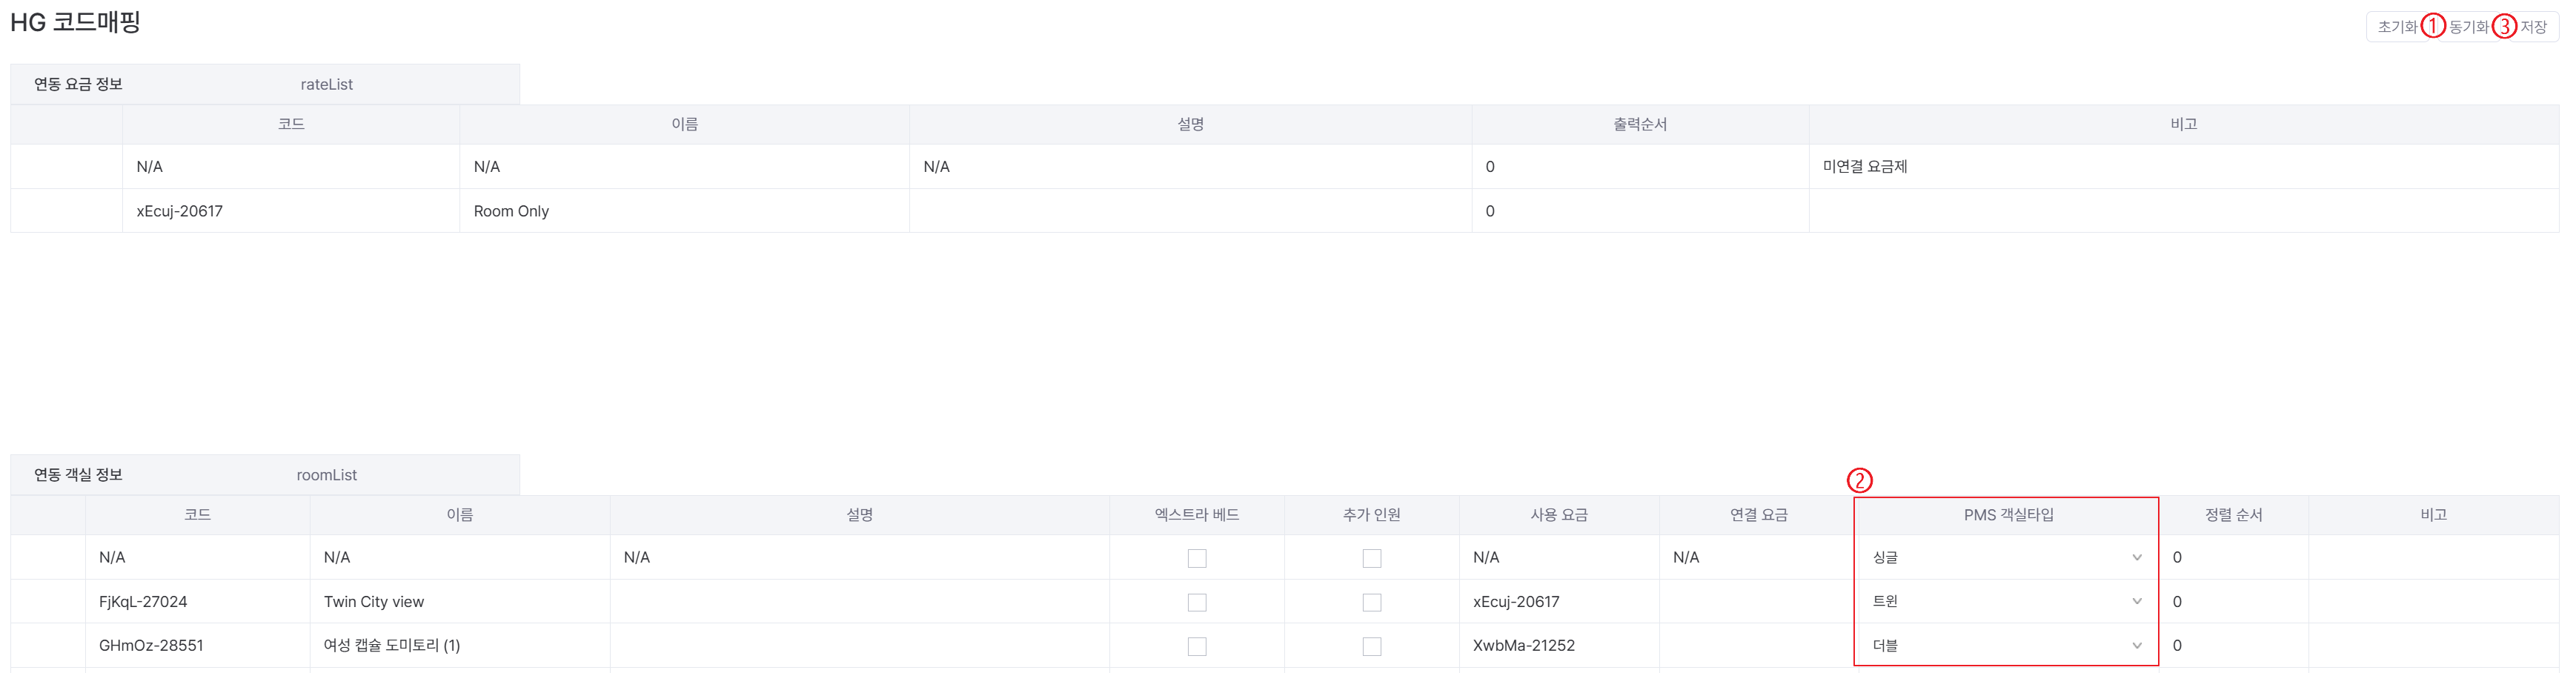Viewport: 2576px width, 673px height.
Task: Toggle extra bed checkbox in N/A room row
Action: [x=1196, y=558]
